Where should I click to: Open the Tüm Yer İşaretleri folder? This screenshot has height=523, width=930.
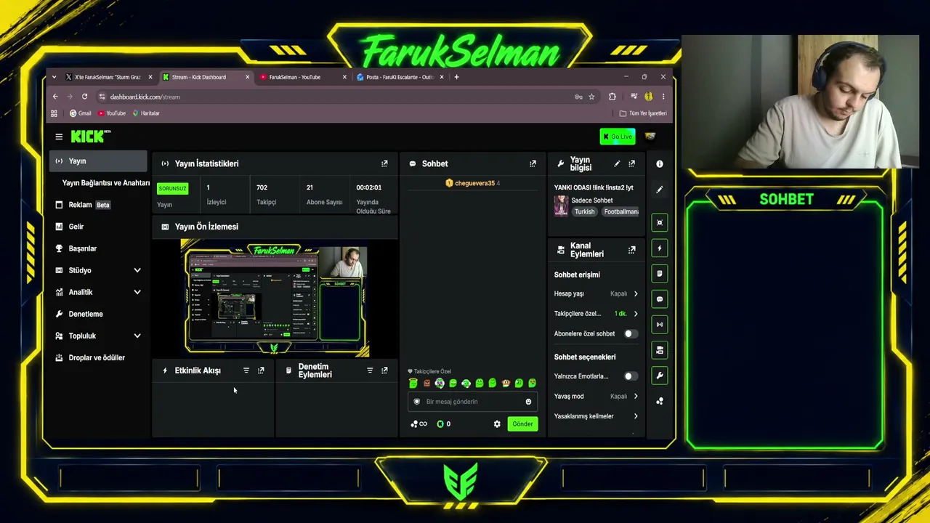pos(643,113)
